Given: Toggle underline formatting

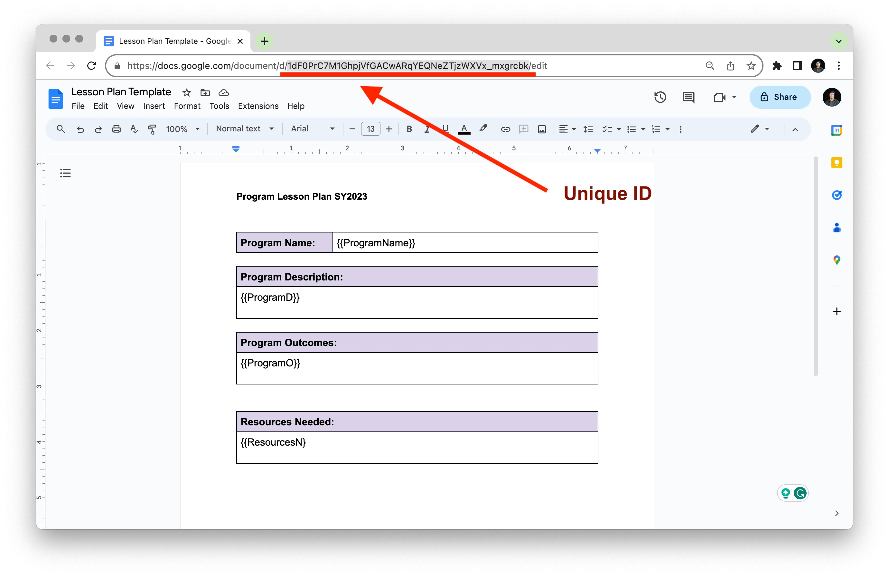Looking at the screenshot, I should click(x=445, y=129).
